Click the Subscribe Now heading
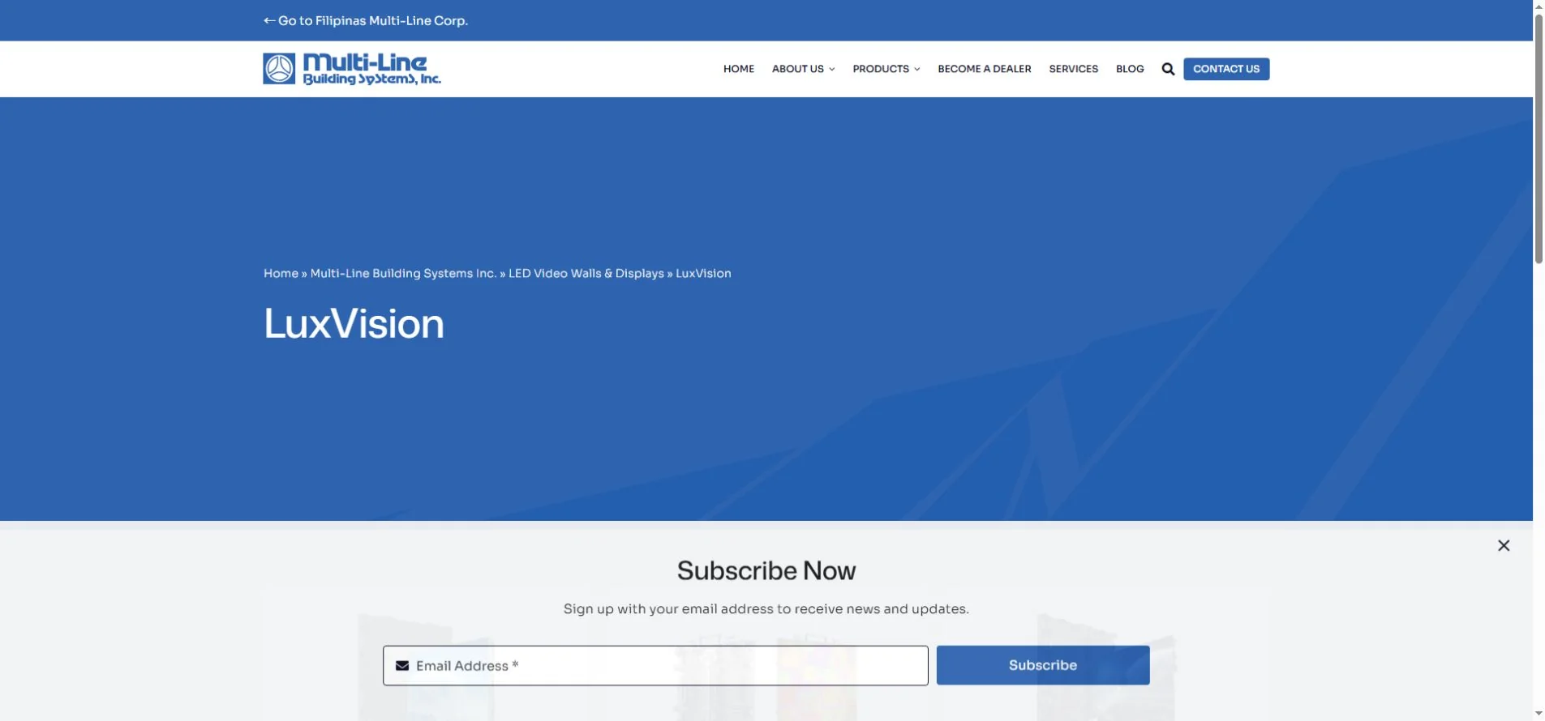Viewport: 1545px width, 721px height. [766, 570]
